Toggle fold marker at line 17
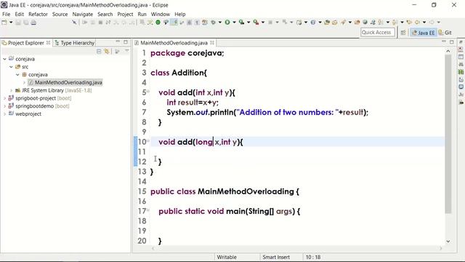Viewport: 465px width, 262px height. (148, 210)
